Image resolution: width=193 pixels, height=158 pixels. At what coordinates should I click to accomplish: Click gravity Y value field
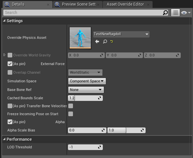(x=124, y=55)
